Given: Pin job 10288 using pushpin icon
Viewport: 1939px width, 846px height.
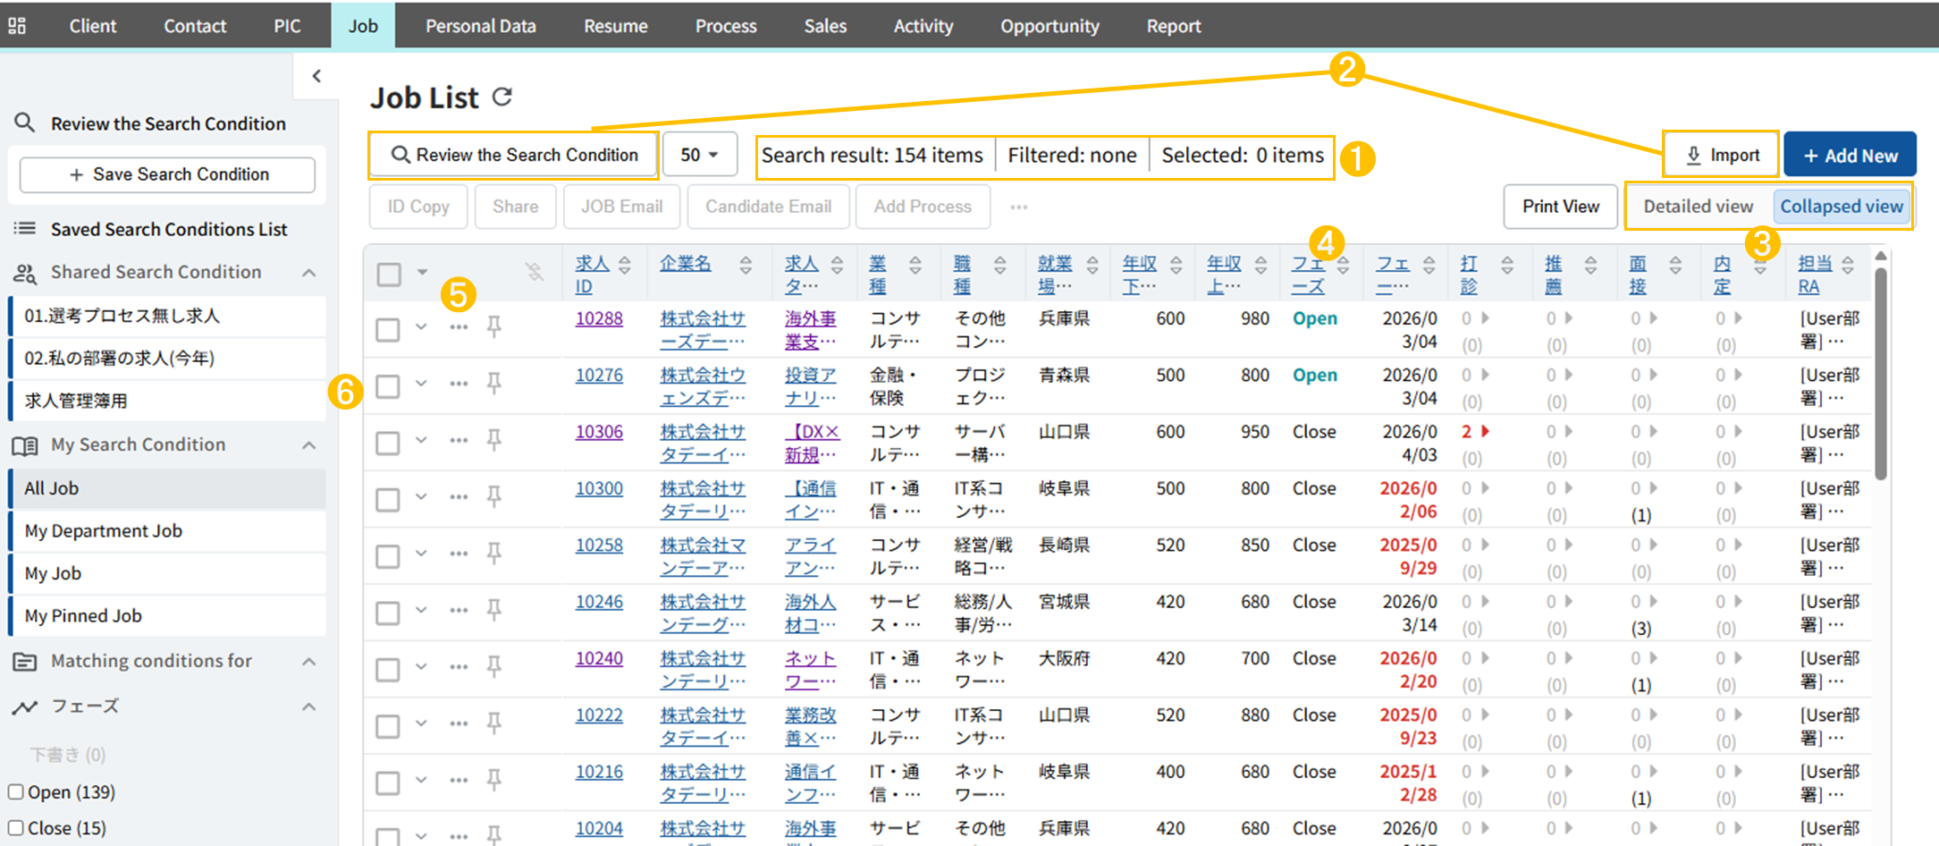Looking at the screenshot, I should [x=493, y=327].
